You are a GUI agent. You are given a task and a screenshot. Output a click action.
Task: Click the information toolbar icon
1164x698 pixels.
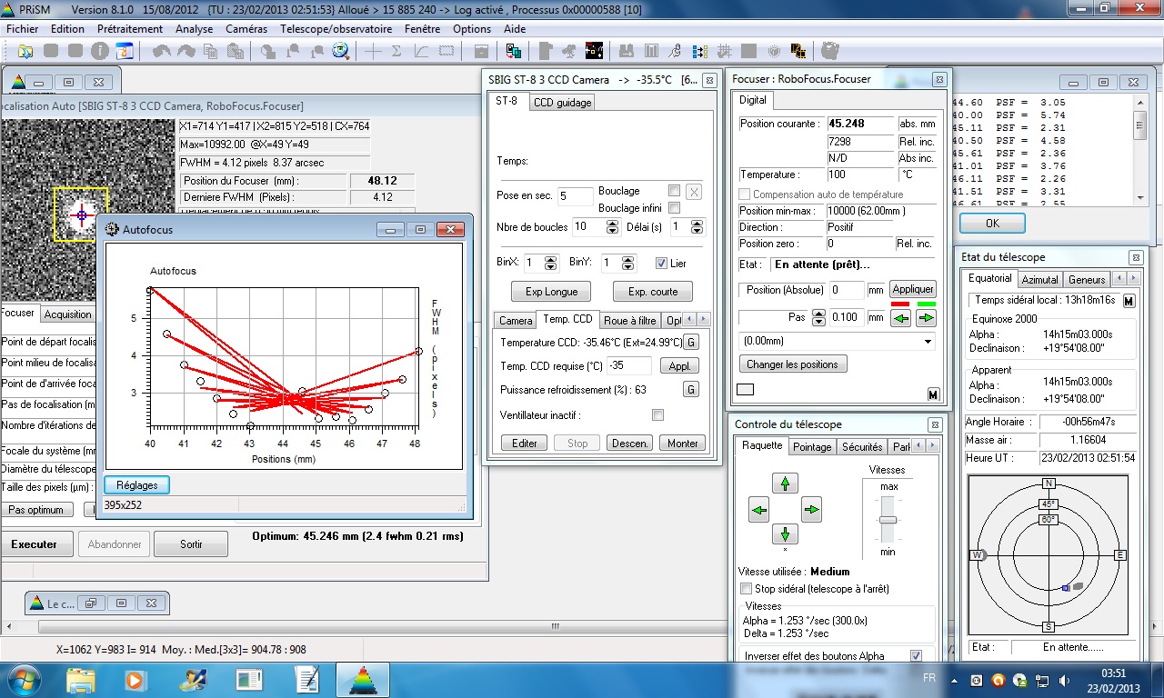tap(100, 51)
